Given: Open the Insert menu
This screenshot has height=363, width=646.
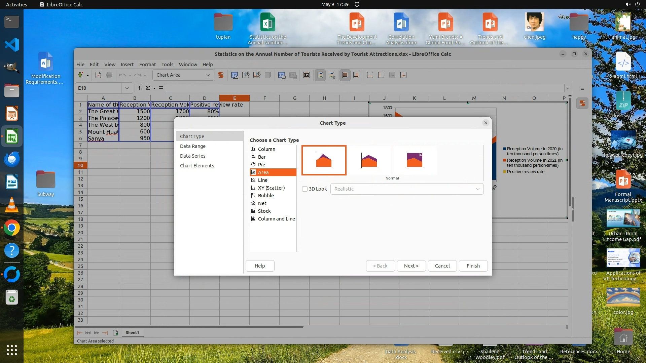Looking at the screenshot, I should [x=127, y=65].
